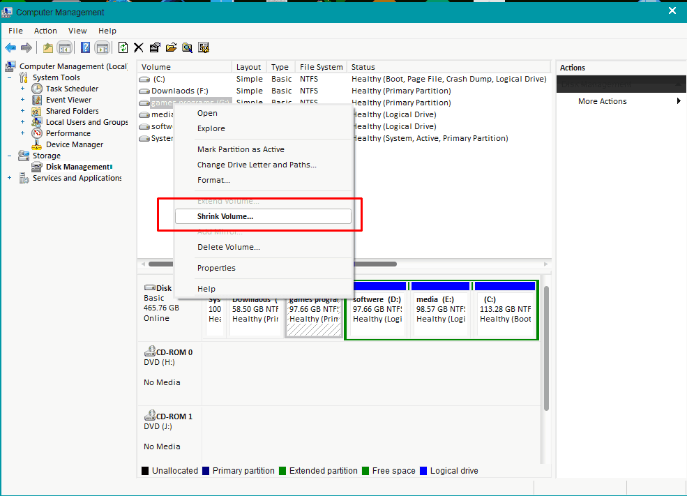Sort by the Type column header

(x=280, y=67)
